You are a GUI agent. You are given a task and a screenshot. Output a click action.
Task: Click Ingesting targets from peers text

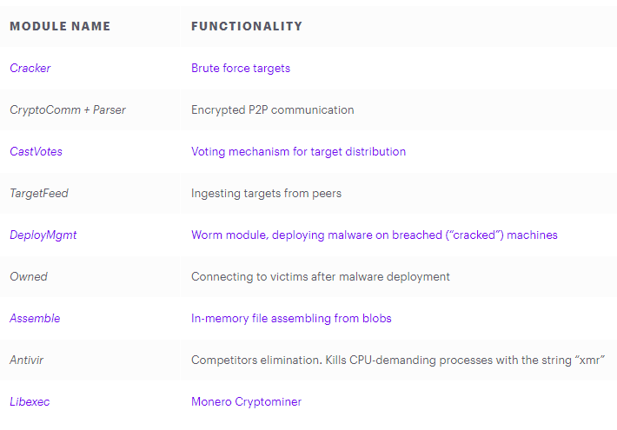tap(266, 194)
